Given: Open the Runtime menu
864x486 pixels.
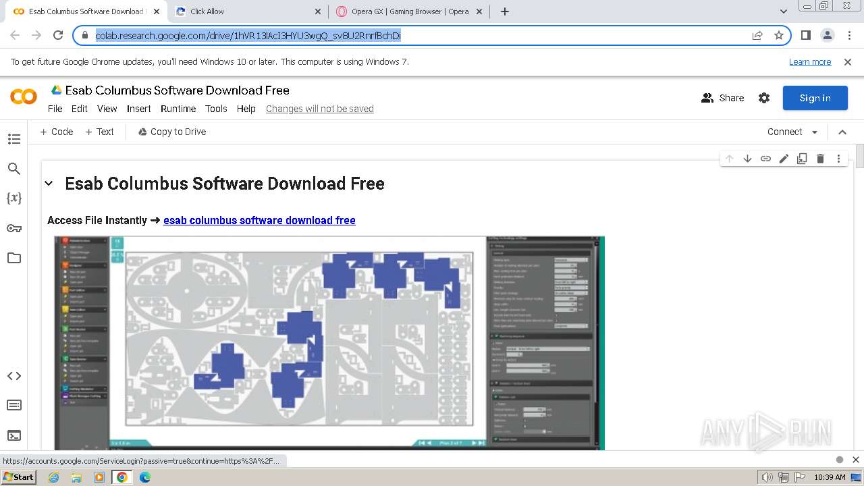Looking at the screenshot, I should click(x=178, y=109).
